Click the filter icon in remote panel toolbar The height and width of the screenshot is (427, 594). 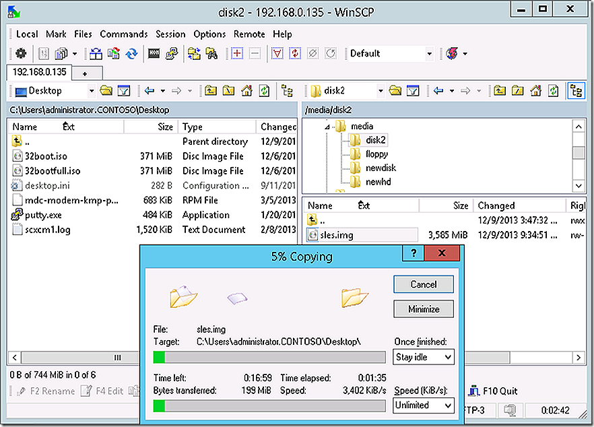pos(413,90)
